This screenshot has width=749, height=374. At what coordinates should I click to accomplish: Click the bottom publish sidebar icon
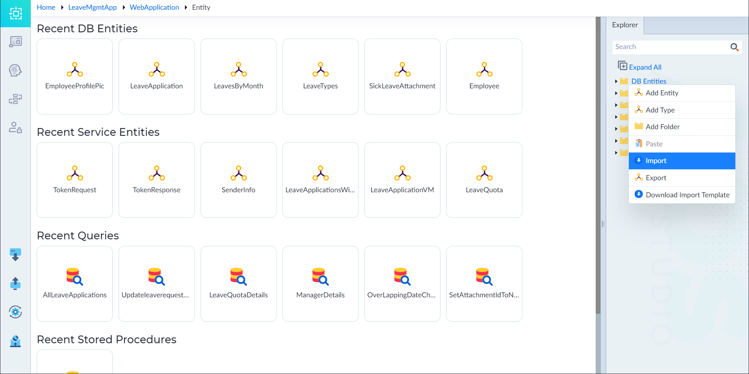click(15, 341)
